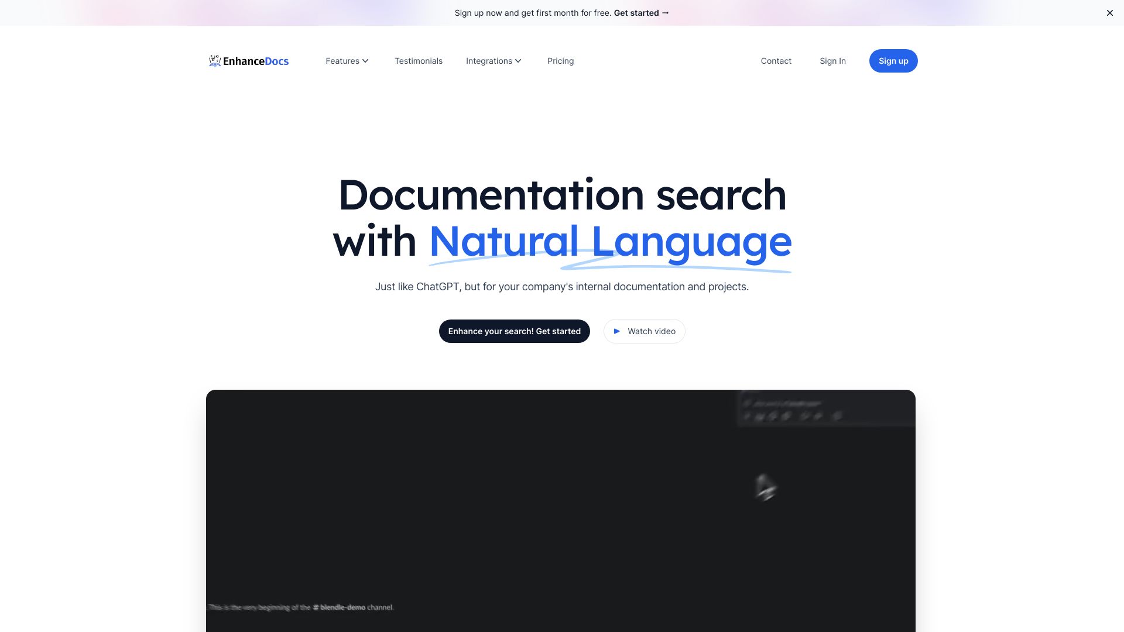Viewport: 1124px width, 632px height.
Task: Expand the Features dropdown menu
Action: tap(346, 61)
